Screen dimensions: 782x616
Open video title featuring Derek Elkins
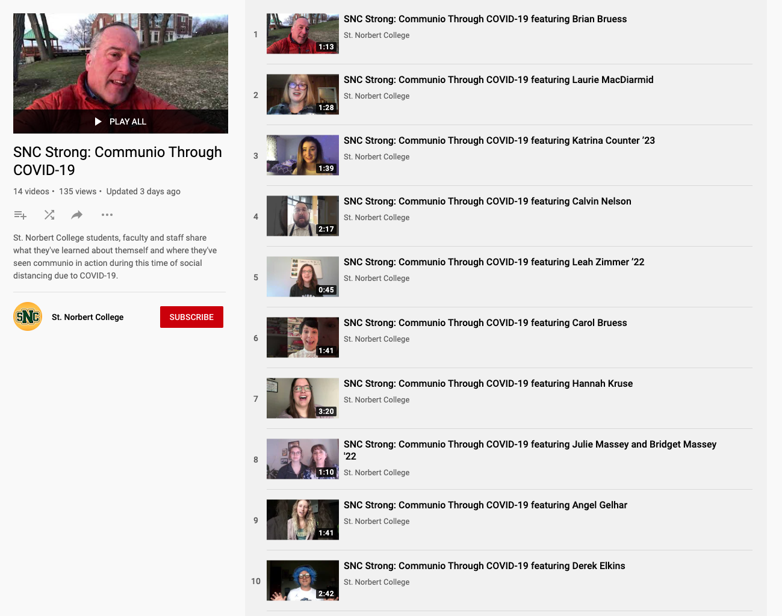(x=485, y=566)
